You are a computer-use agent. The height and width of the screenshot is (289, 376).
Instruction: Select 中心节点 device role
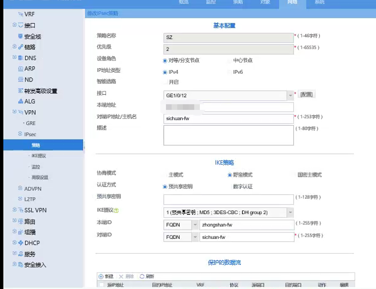point(230,61)
